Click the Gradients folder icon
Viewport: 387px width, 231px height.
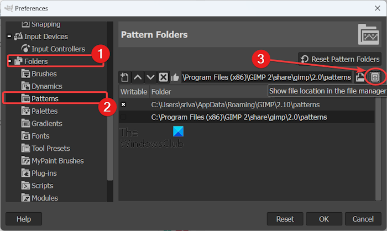[x=25, y=123]
